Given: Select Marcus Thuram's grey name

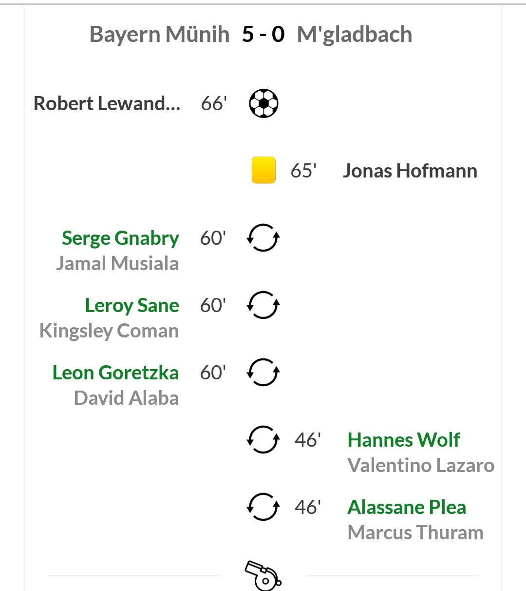Looking at the screenshot, I should 415,532.
